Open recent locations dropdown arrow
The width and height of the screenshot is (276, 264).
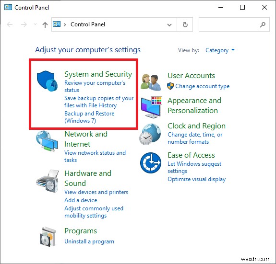click(36, 24)
